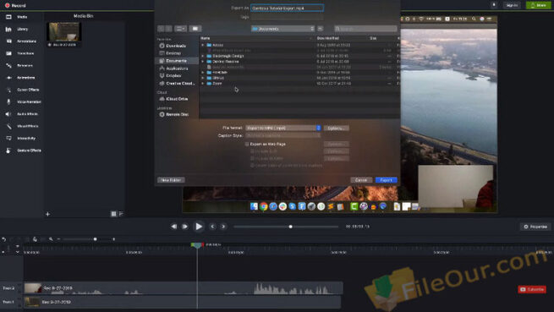This screenshot has height=312, width=554.
Task: Open the view options dropdown in dialog
Action: point(180,29)
